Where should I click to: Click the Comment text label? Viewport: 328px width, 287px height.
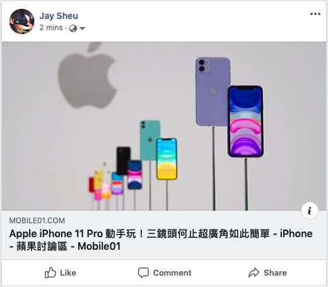172,272
